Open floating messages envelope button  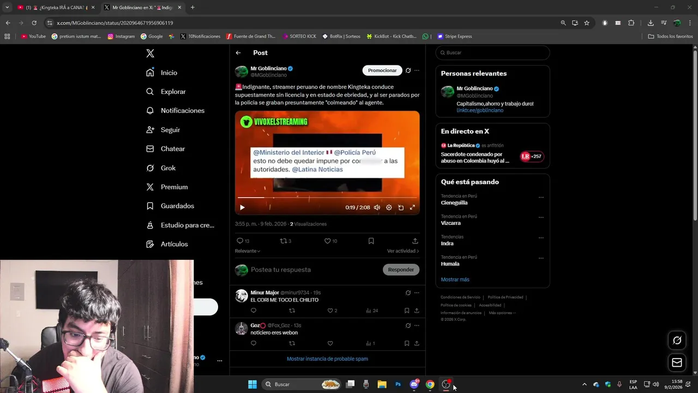click(x=677, y=362)
